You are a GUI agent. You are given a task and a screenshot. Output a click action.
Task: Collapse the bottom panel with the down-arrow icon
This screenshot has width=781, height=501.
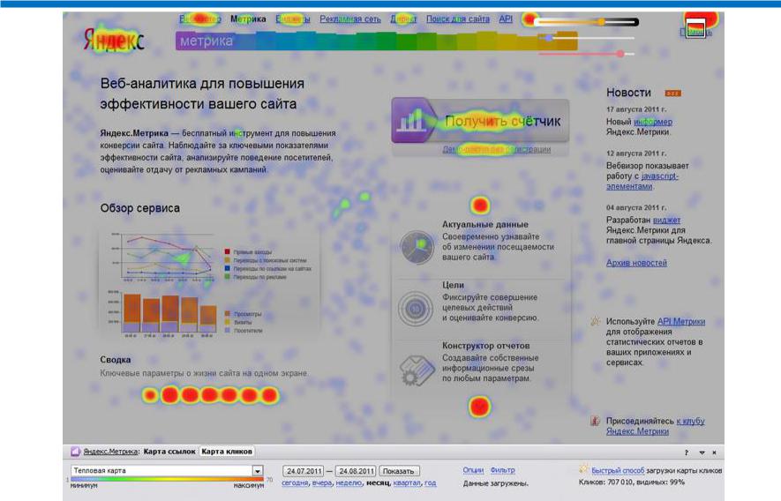point(702,452)
